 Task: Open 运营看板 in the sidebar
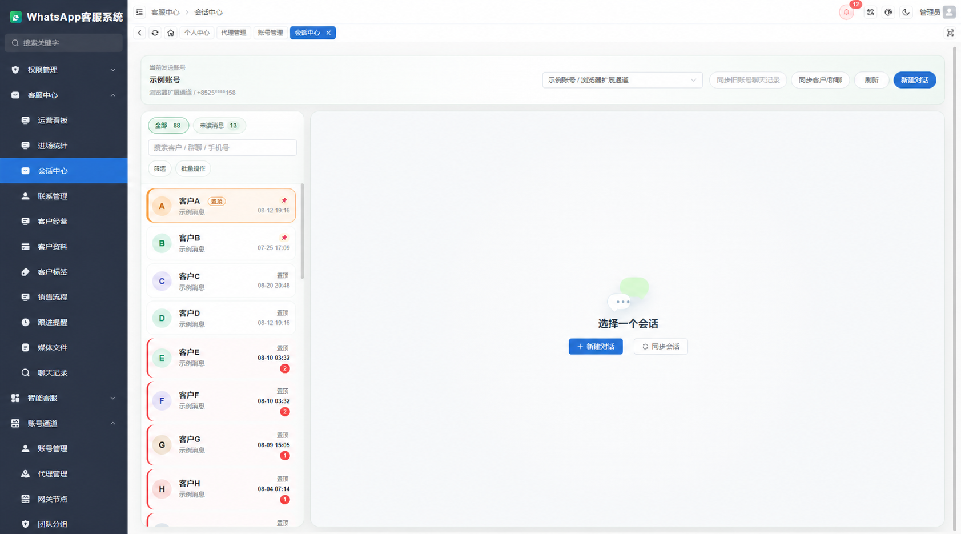(63, 120)
